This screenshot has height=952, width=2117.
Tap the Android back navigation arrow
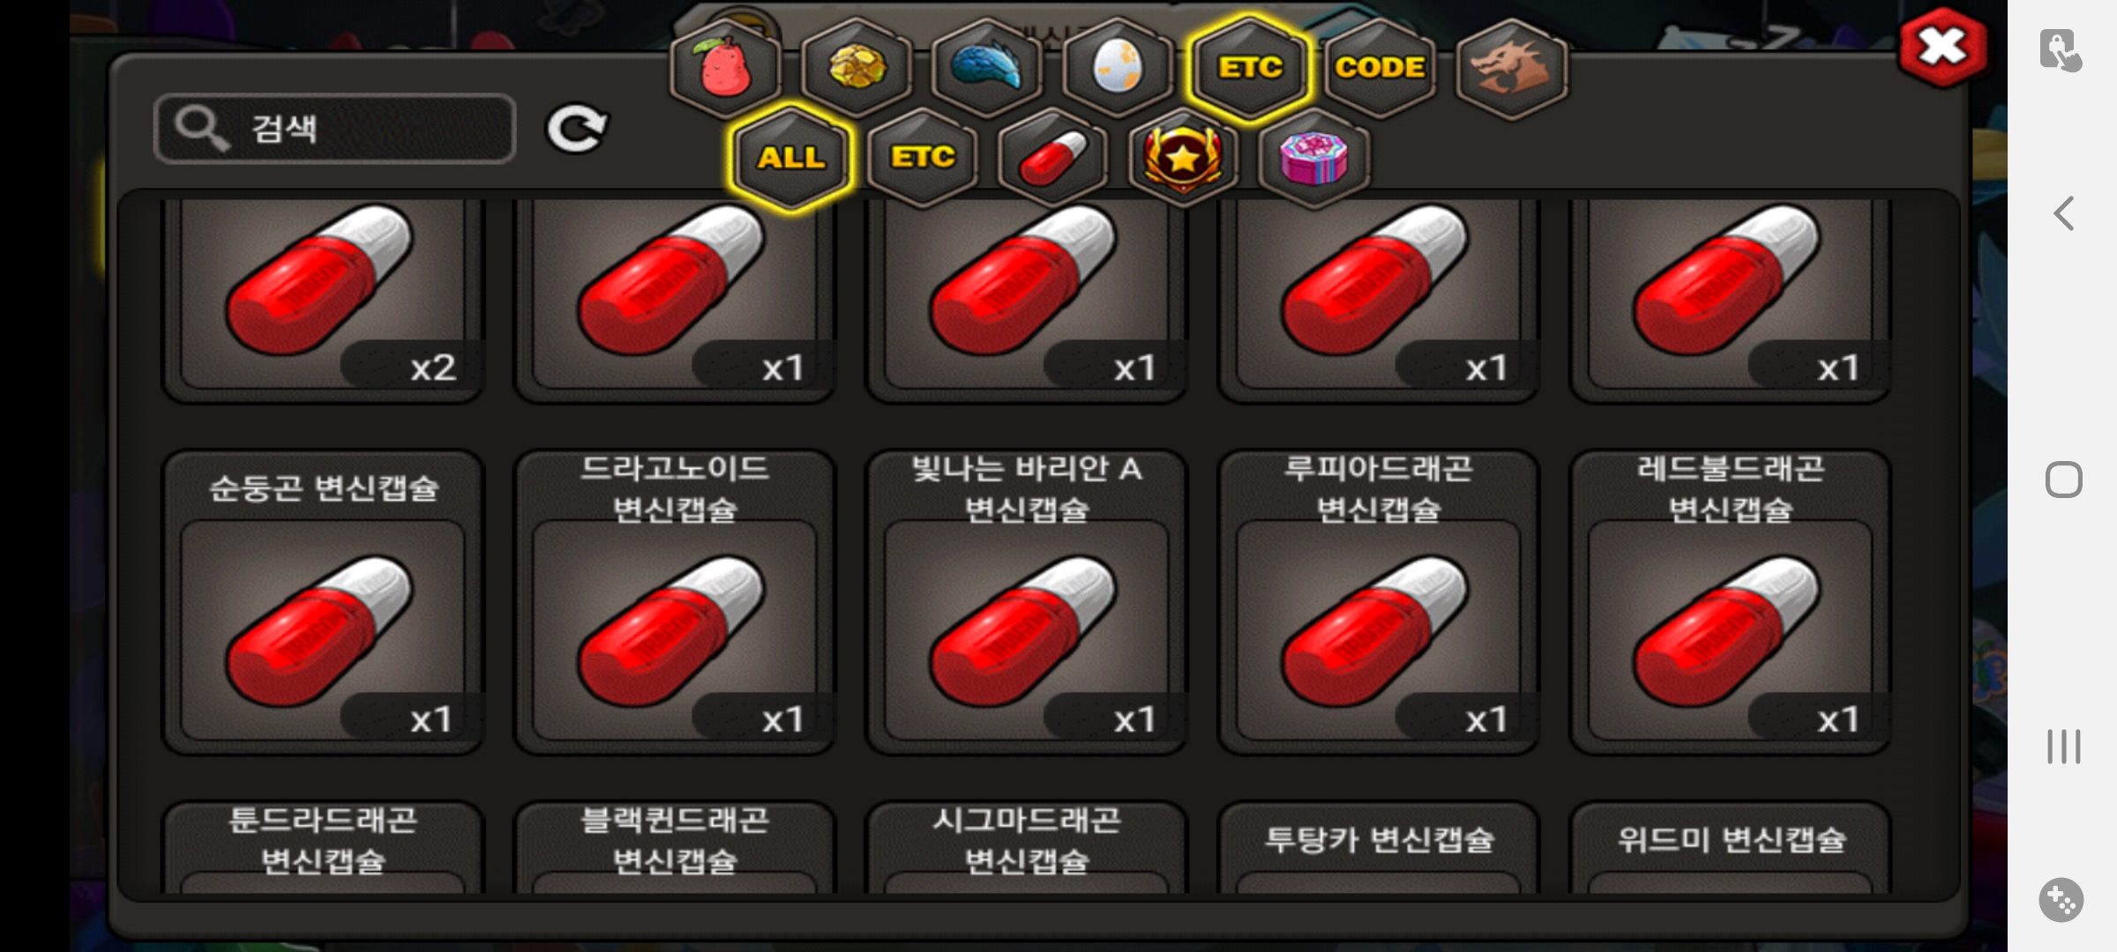pyautogui.click(x=2063, y=213)
